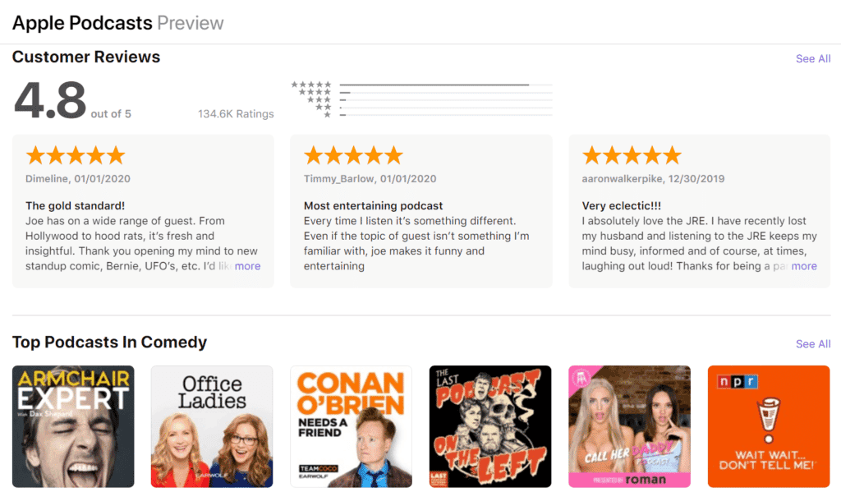Expand Dimeline's review with the more link
Screen dimensions: 841x492
[x=247, y=266]
